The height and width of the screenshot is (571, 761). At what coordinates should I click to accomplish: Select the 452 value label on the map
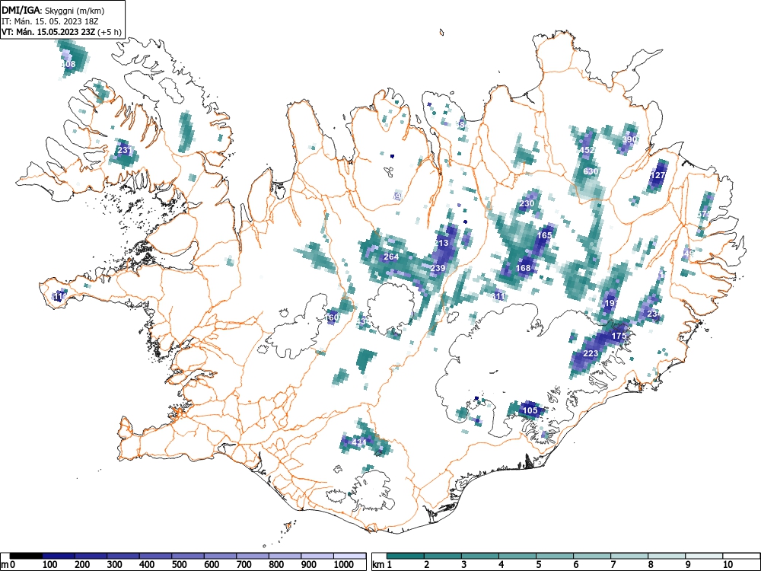coord(587,150)
